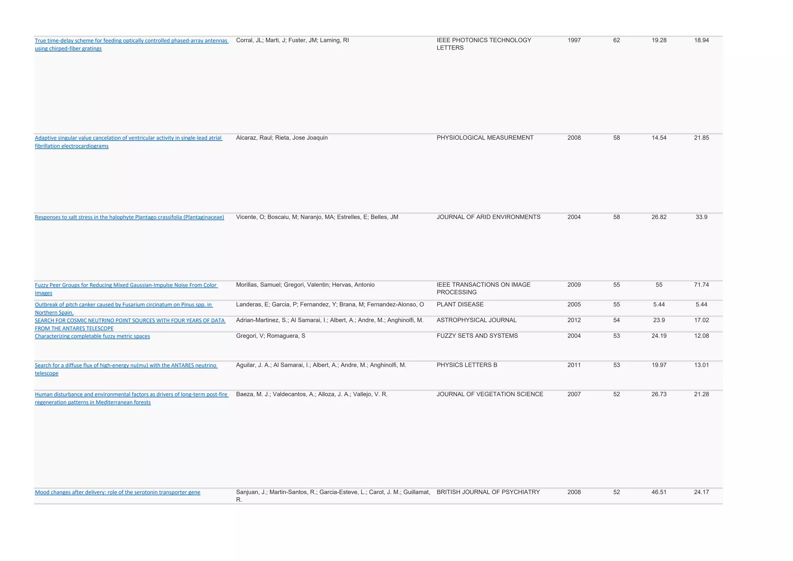Click value 18.94 in photonics row
Image resolution: width=793 pixels, height=561 pixels.
(702, 40)
